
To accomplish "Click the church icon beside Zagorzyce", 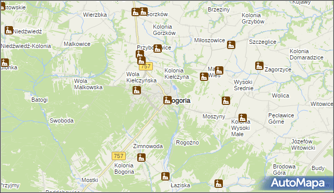I will 259,66.
